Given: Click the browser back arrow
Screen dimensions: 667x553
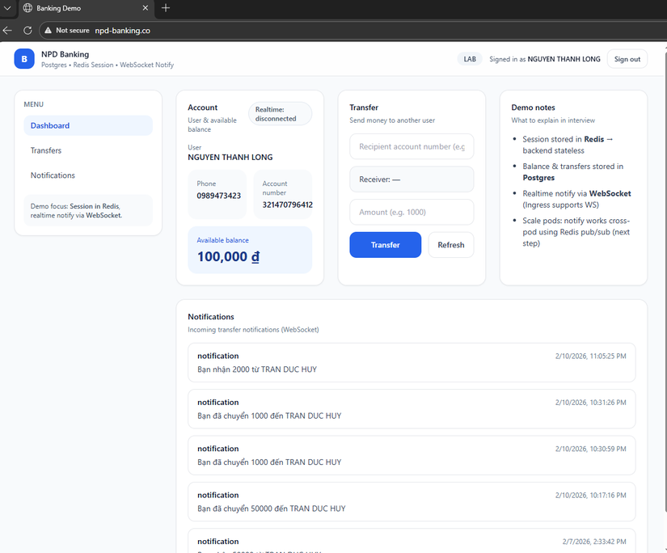Looking at the screenshot, I should click(x=7, y=30).
